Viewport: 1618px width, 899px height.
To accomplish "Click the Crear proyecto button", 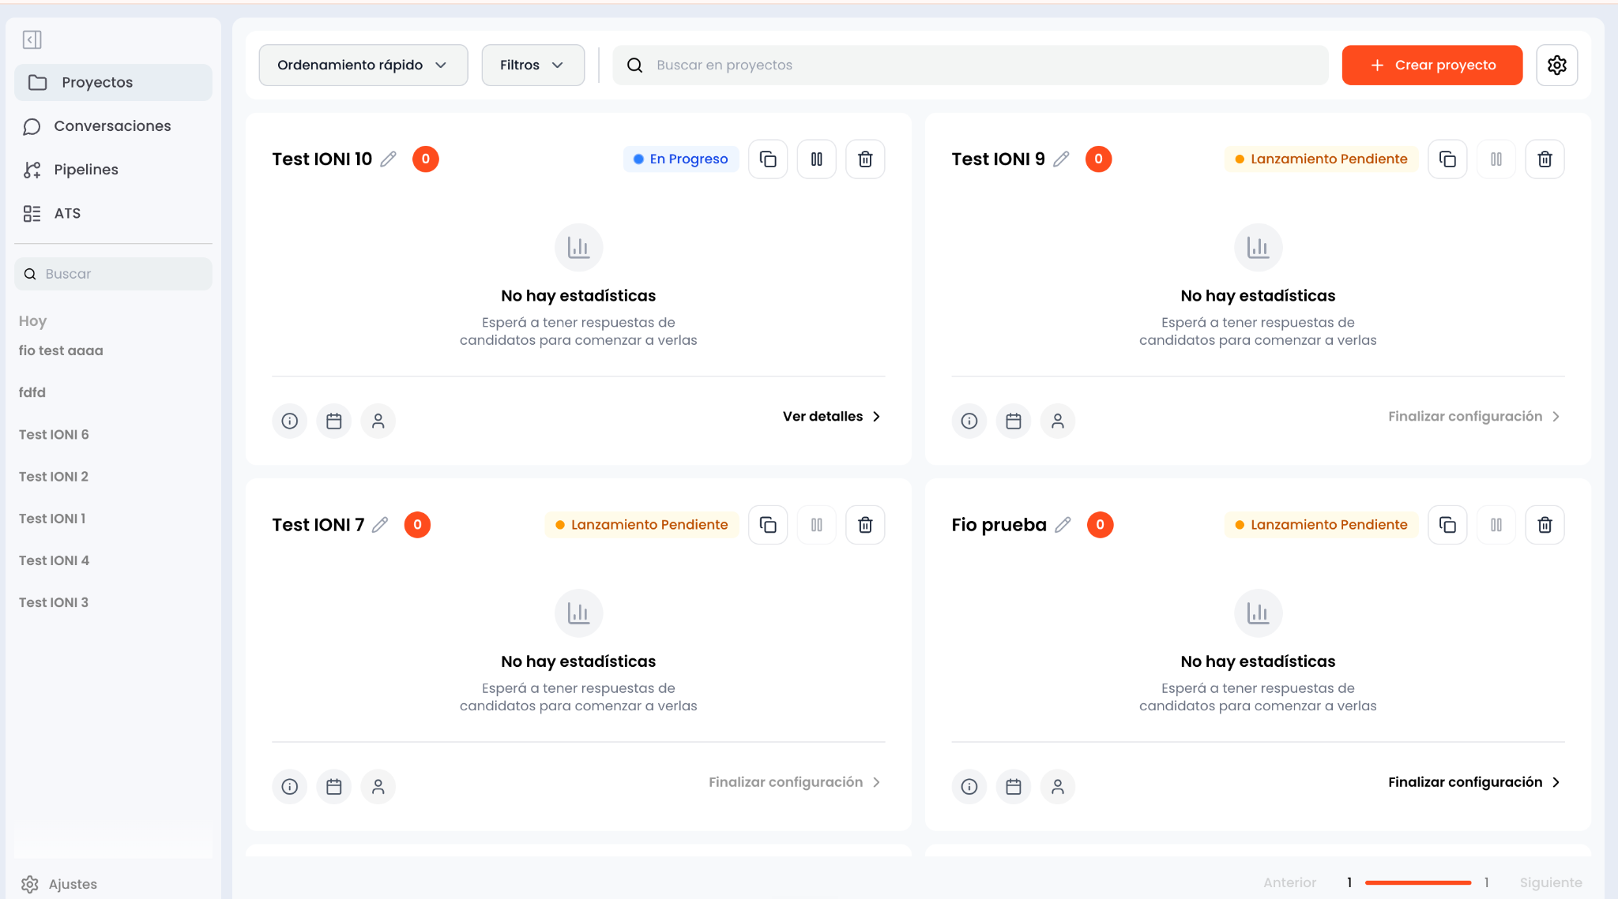I will pos(1432,65).
